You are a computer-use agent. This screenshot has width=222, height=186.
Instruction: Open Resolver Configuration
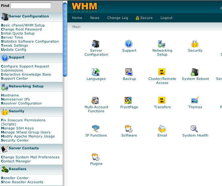(22, 103)
